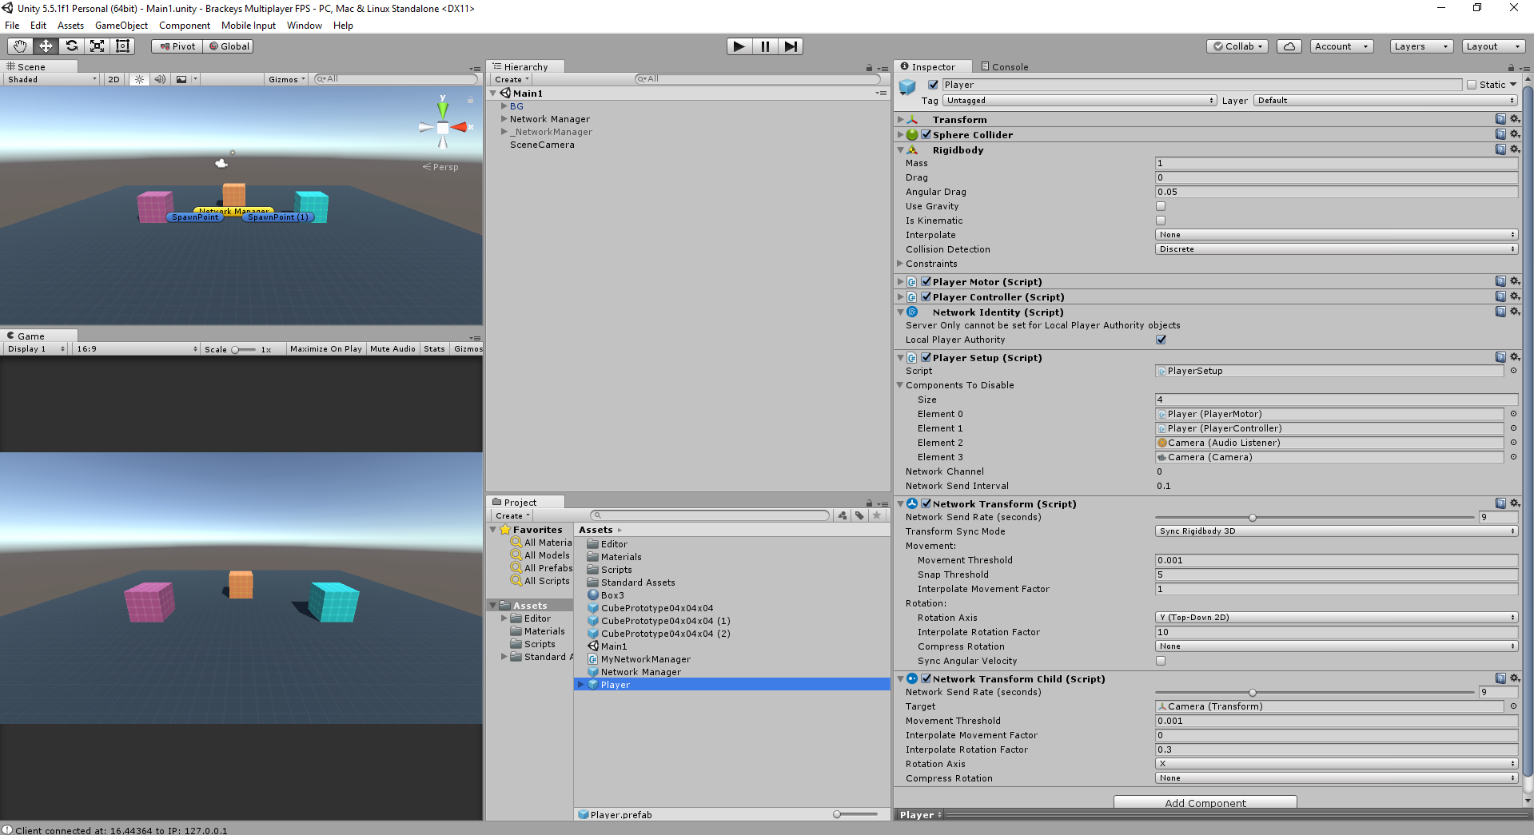The height and width of the screenshot is (835, 1534).
Task: Toggle 2D scene view mode
Action: [114, 79]
